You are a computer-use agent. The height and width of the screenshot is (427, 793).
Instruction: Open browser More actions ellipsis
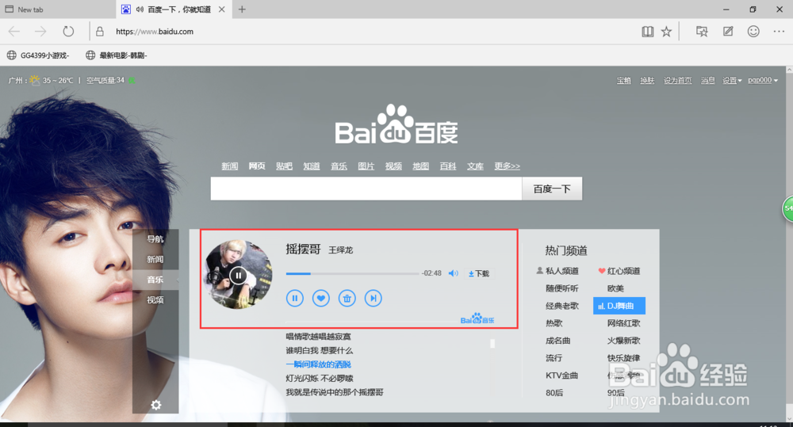point(779,32)
